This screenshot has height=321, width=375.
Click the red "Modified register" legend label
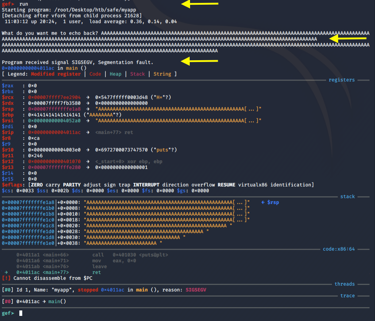(55, 74)
